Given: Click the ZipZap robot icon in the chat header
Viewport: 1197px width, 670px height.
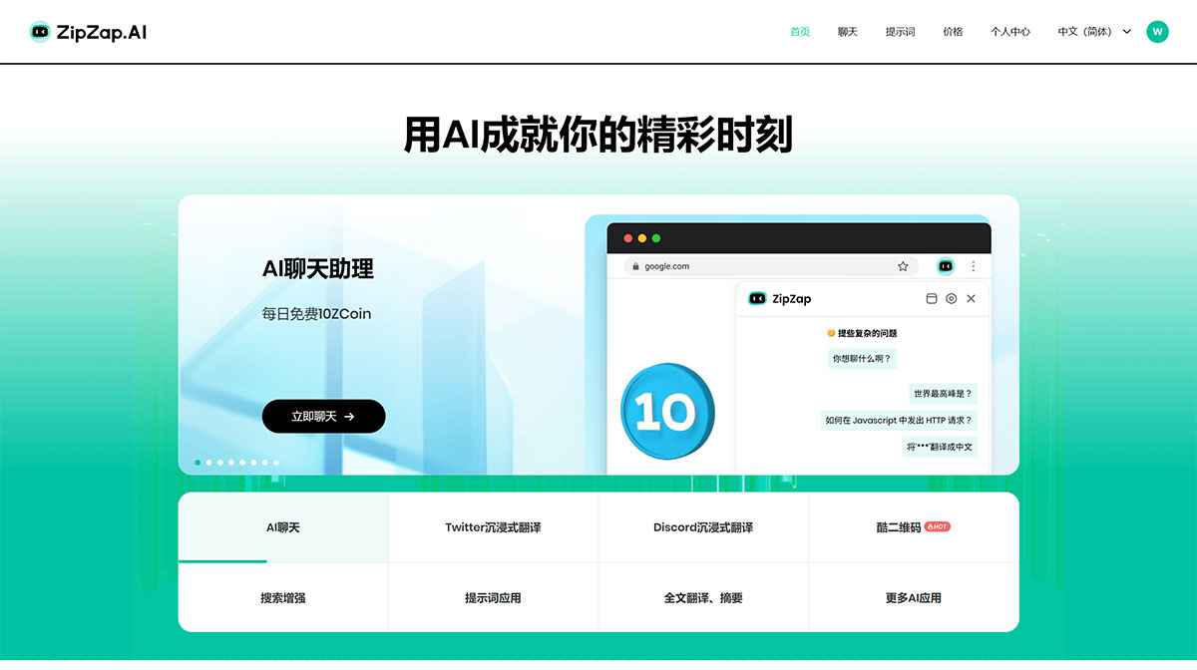Looking at the screenshot, I should 757,298.
